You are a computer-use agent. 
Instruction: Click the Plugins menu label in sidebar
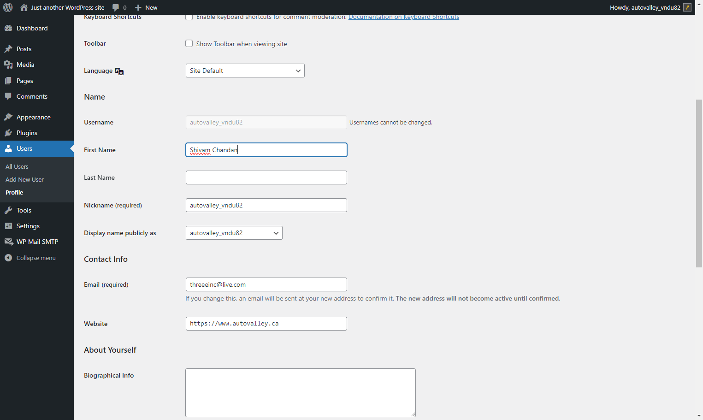27,133
